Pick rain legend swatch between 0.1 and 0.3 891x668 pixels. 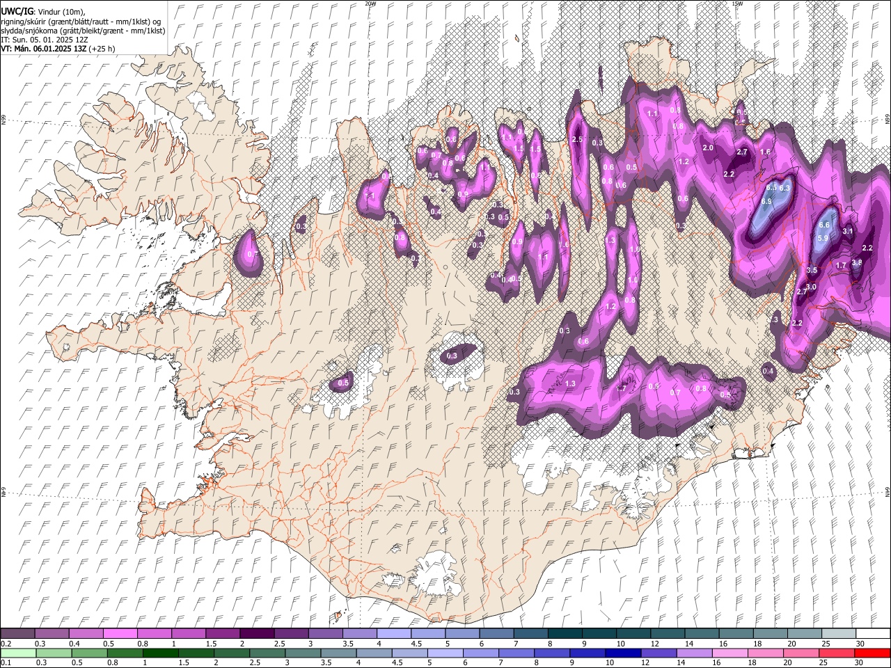[17, 653]
